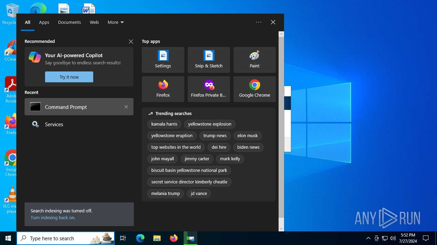Viewport: 437px width, 245px height.
Task: Click the taskbar clock and date
Action: 408,238
